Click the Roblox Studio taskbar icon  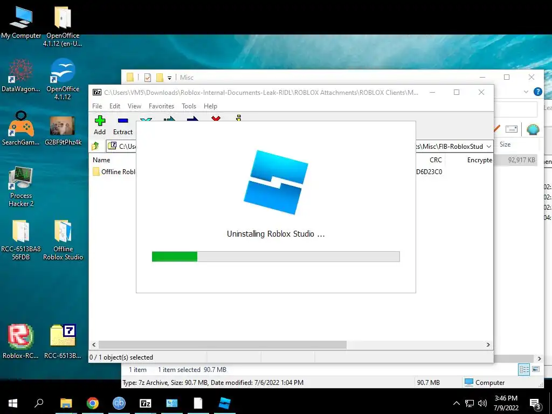pyautogui.click(x=225, y=403)
